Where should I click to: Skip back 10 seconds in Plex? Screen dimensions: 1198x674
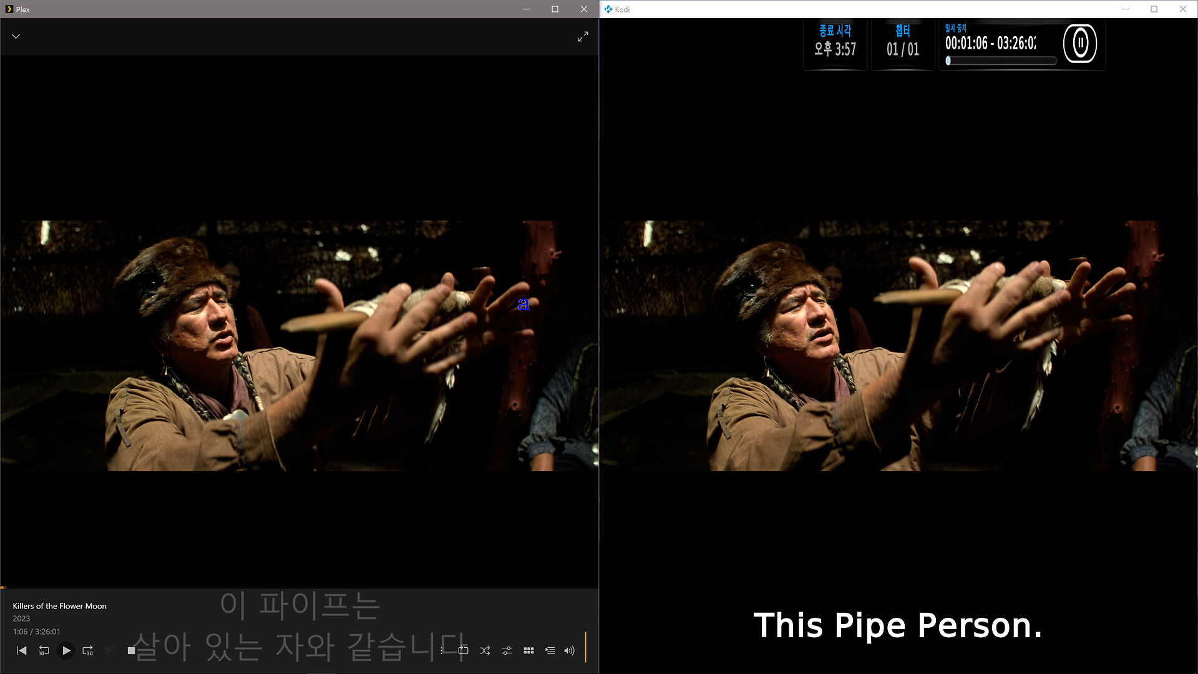(x=44, y=650)
